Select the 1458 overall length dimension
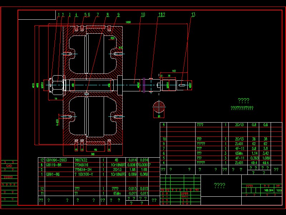The width and height of the screenshot is (286, 215). (x=128, y=22)
